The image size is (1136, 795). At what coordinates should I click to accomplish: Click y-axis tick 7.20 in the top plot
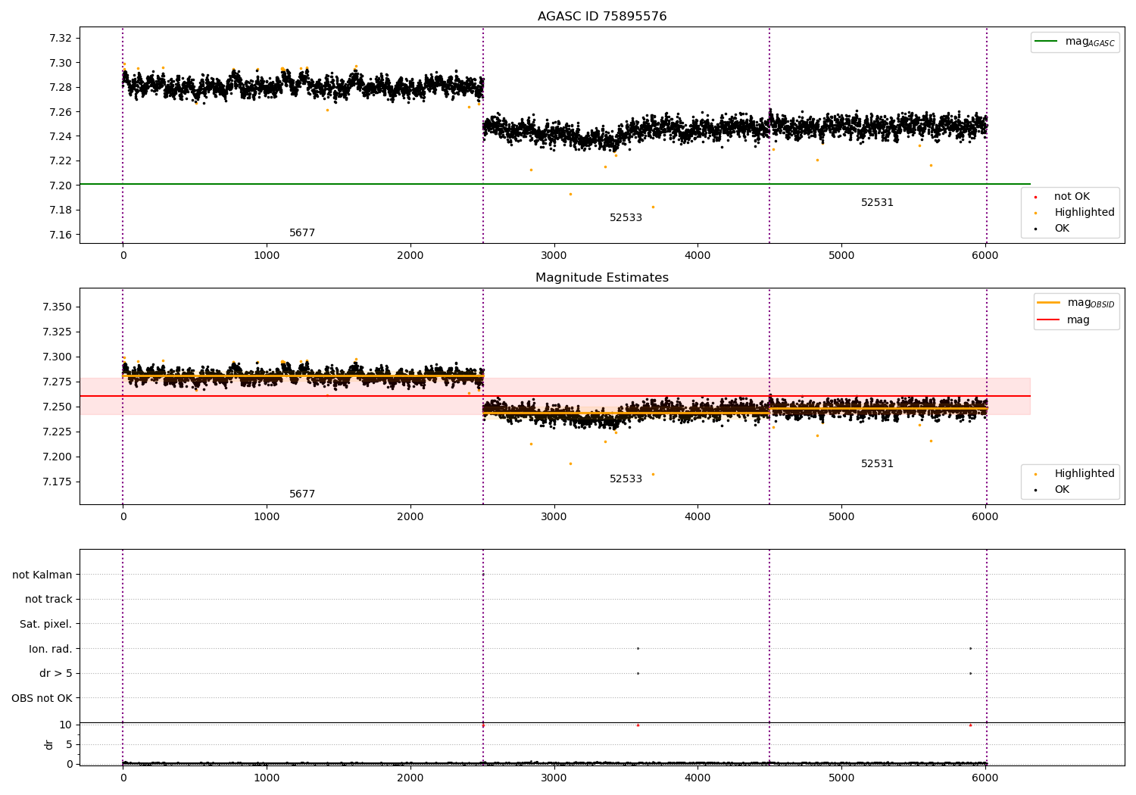[60, 185]
